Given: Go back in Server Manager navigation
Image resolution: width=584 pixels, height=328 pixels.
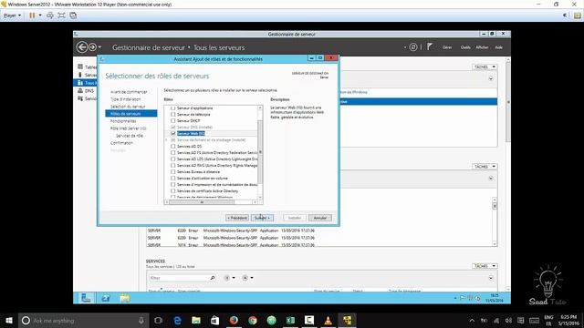Looking at the screenshot, I should pyautogui.click(x=81, y=47).
